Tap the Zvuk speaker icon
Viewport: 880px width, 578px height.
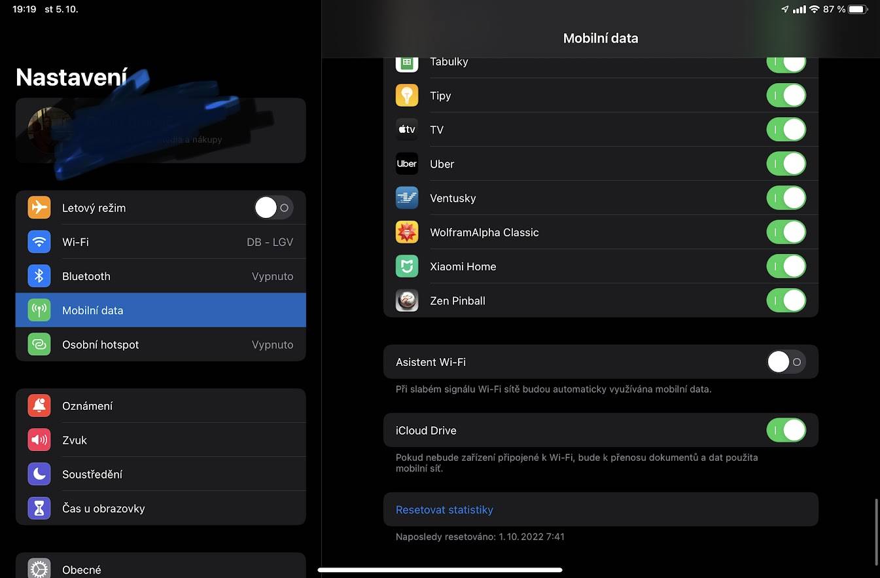click(x=39, y=440)
